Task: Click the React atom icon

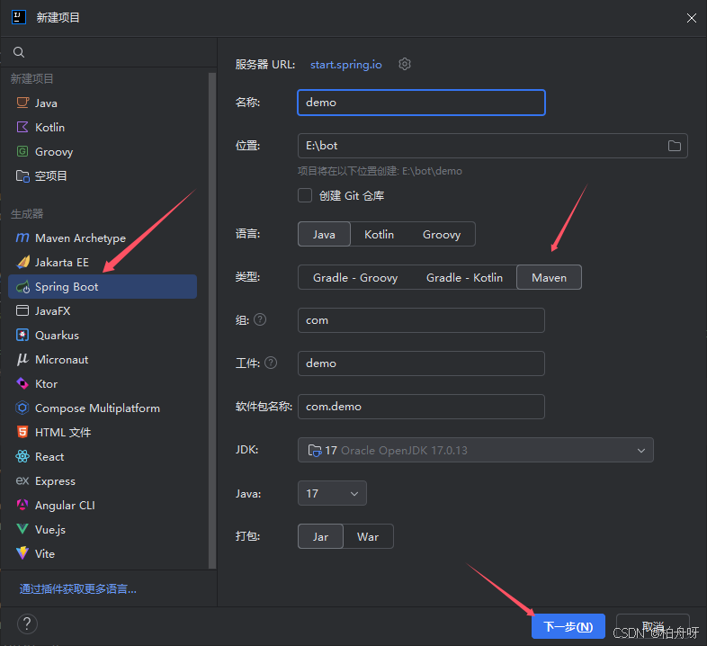Action: tap(22, 456)
